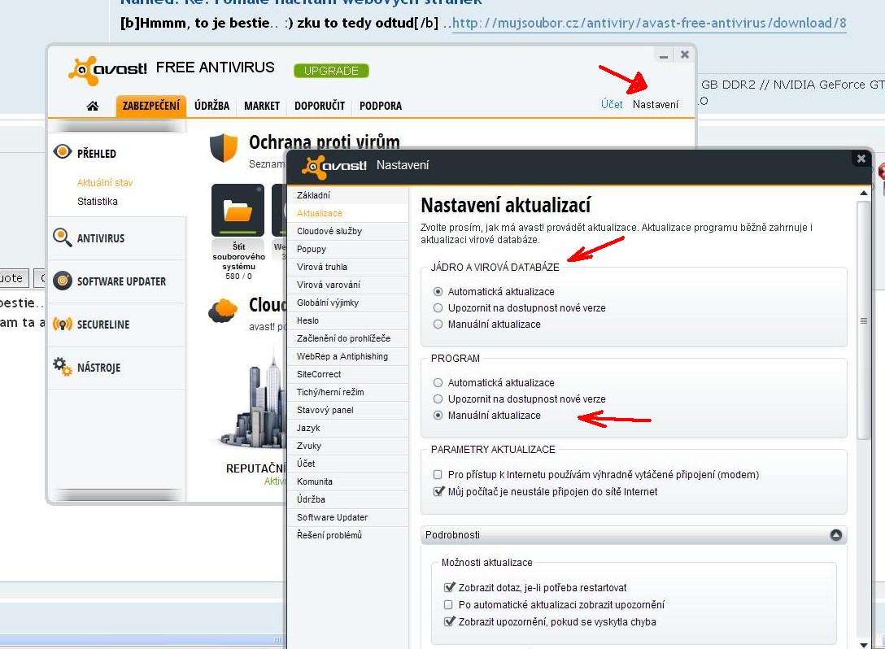Screen dimensions: 885x649
Task: Click the settings dialog scrollbar thumb
Action: 863,320
